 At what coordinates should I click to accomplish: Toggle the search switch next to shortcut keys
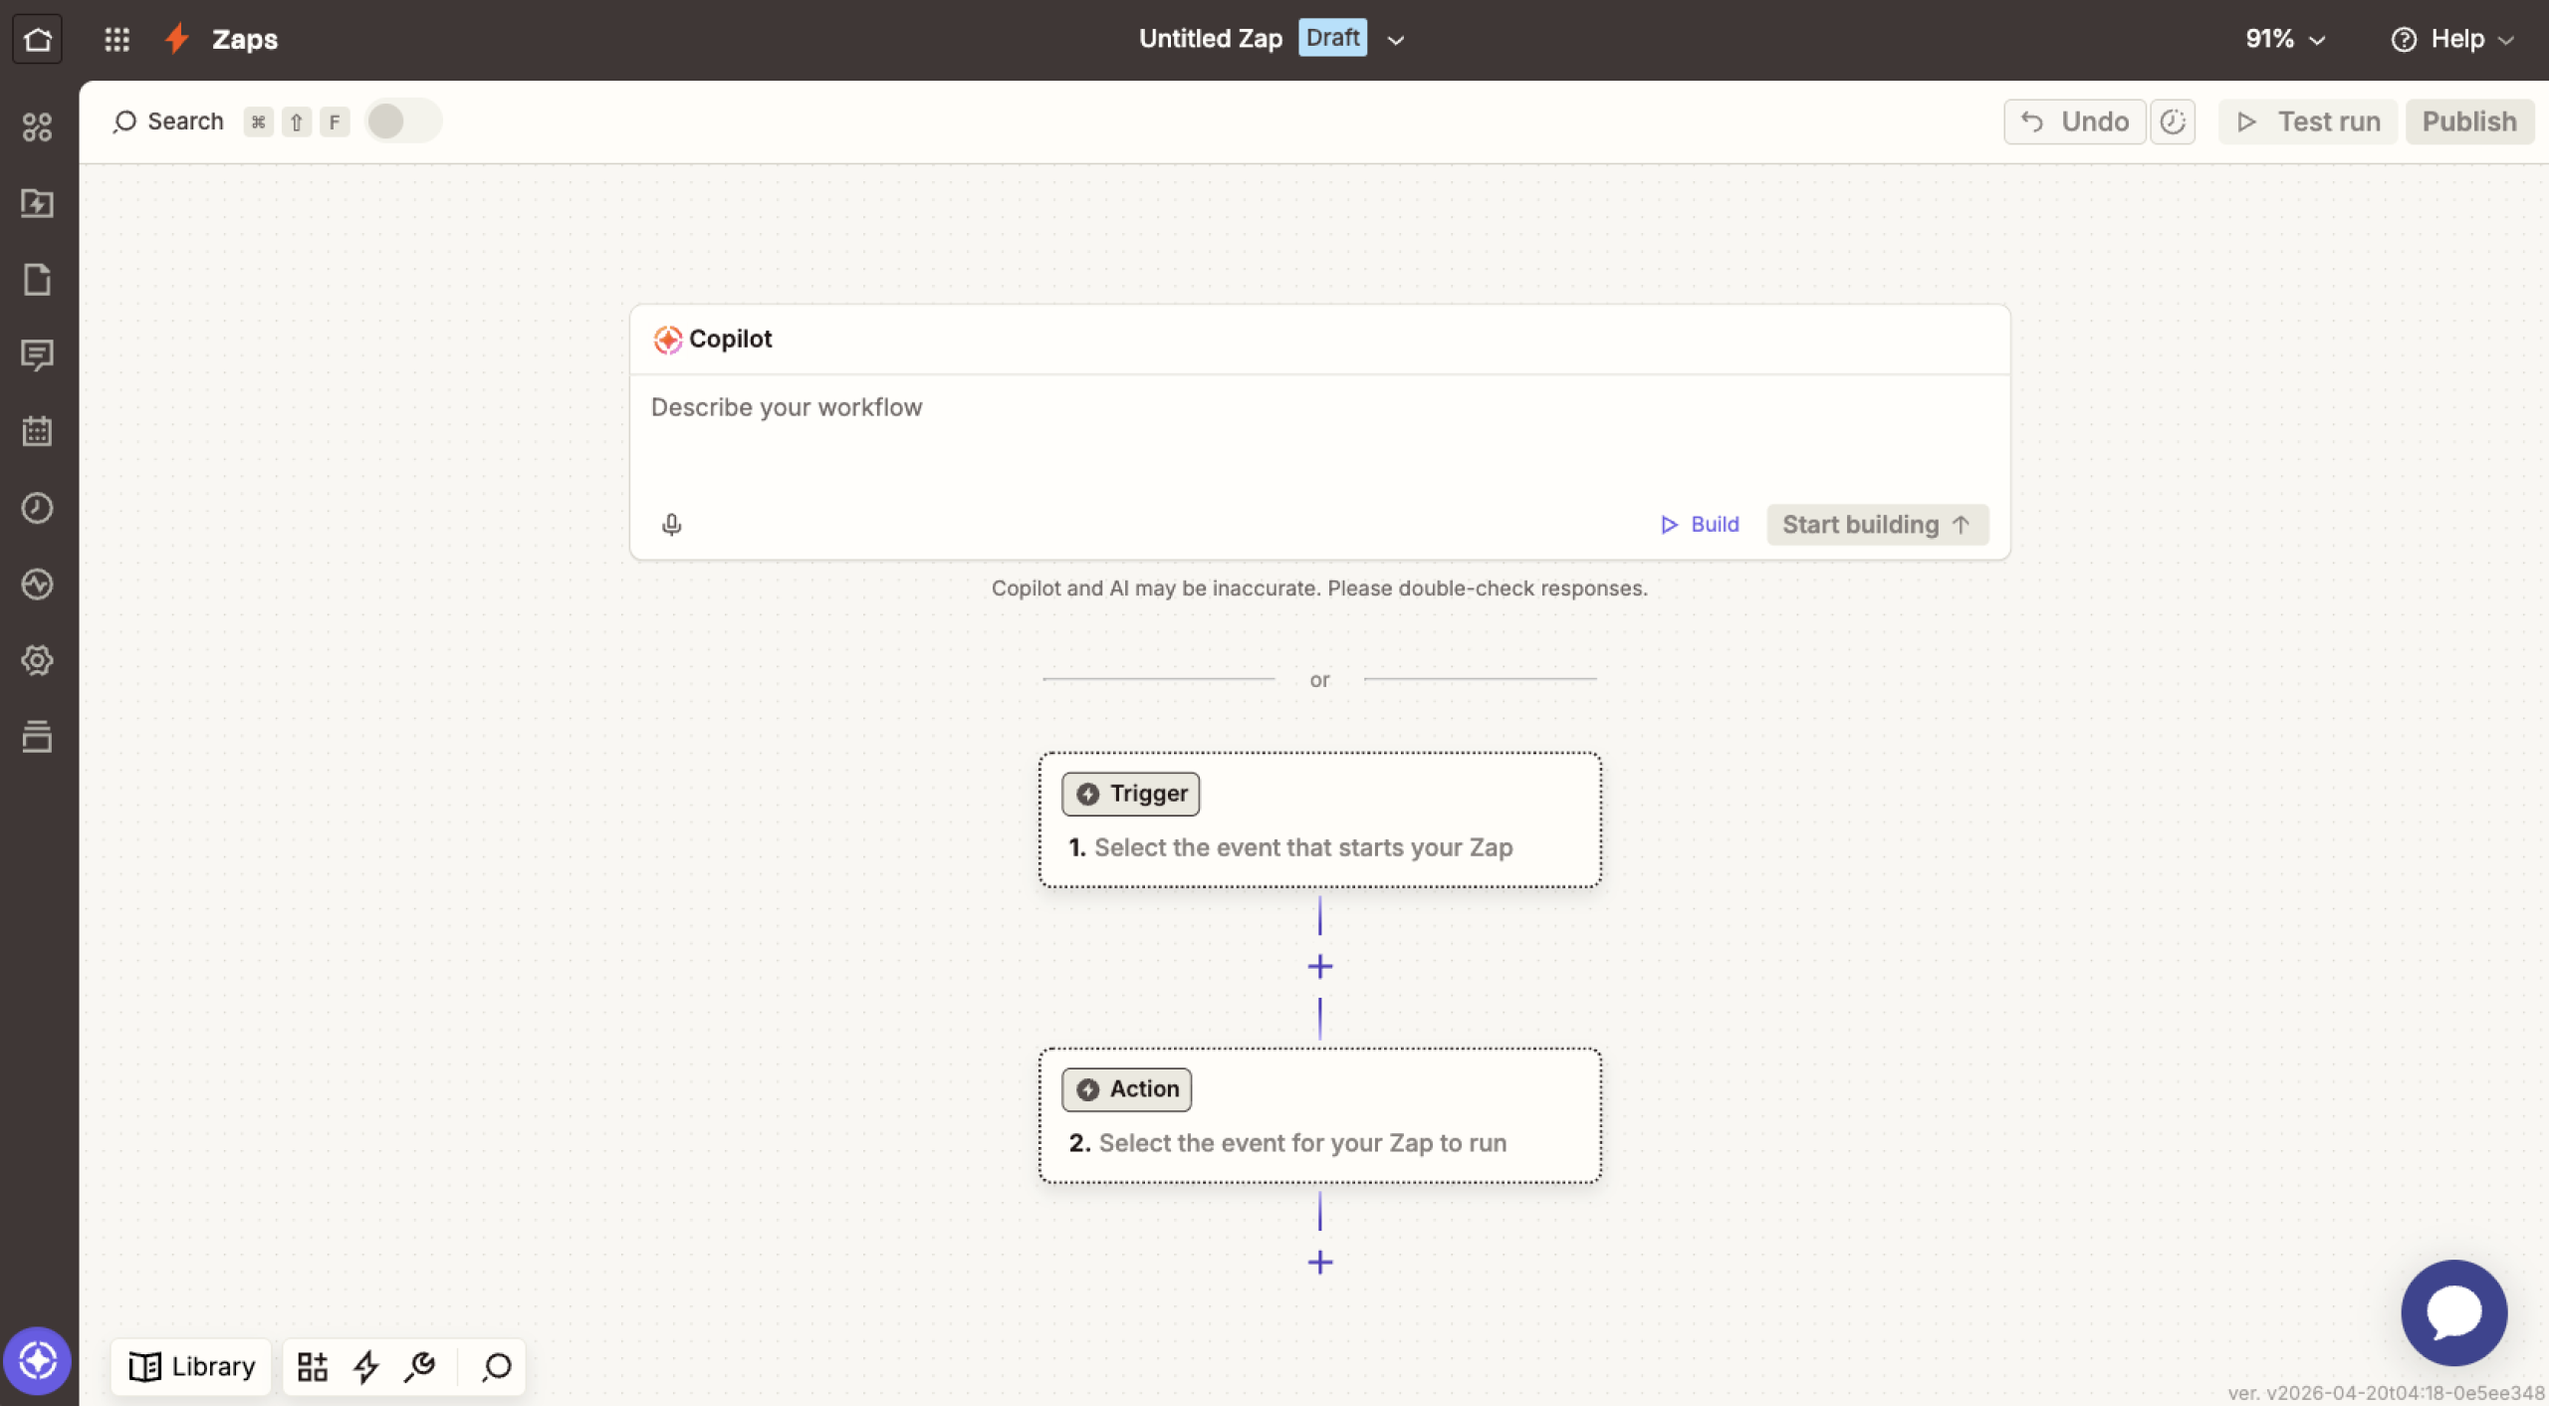tap(402, 120)
